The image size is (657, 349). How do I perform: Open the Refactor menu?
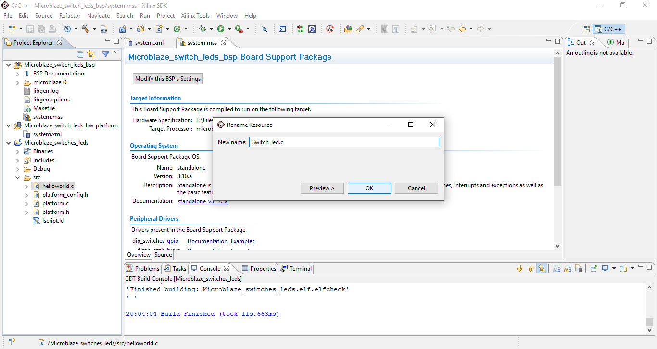[70, 16]
